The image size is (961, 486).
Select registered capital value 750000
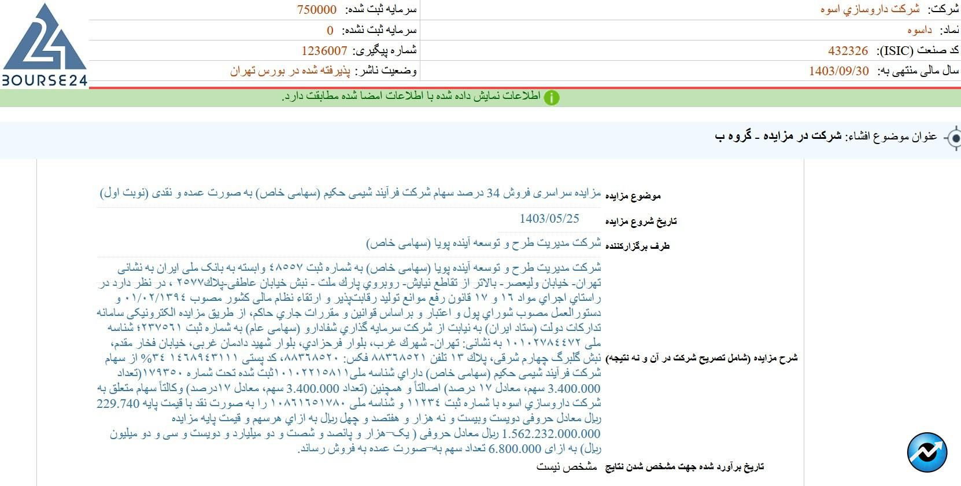[317, 9]
